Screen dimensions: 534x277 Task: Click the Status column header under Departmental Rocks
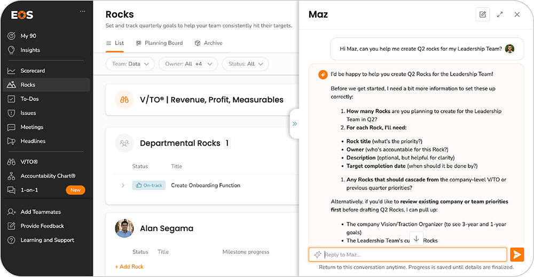(140, 167)
